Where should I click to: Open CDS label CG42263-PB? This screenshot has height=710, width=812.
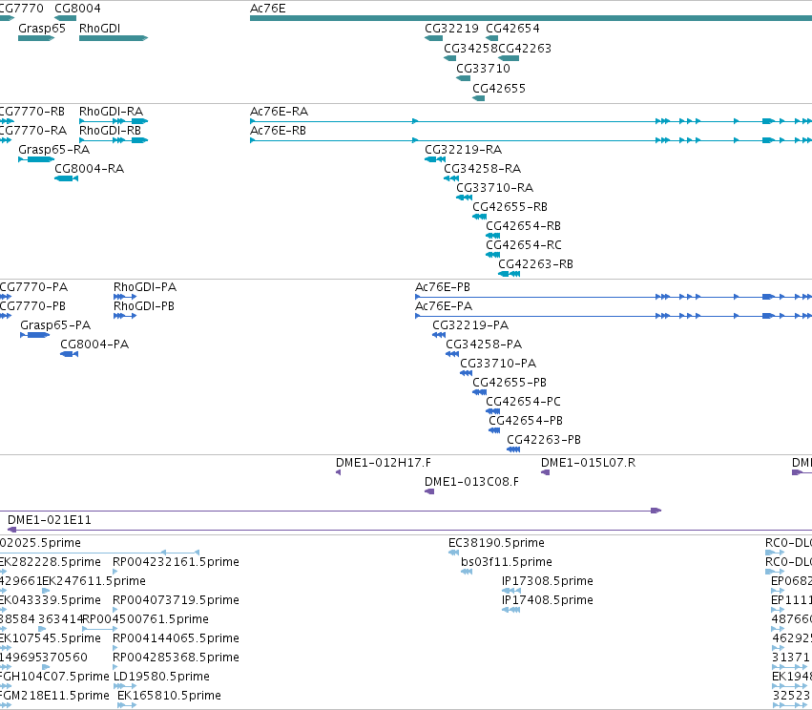coord(544,441)
